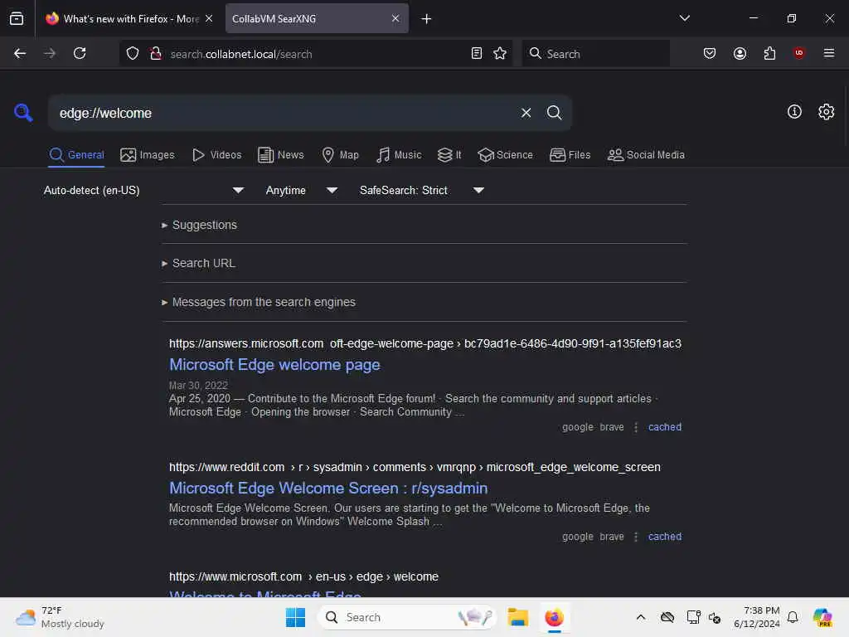The height and width of the screenshot is (637, 849).
Task: Open the clock showing 7:38 PM
Action: pyautogui.click(x=756, y=617)
